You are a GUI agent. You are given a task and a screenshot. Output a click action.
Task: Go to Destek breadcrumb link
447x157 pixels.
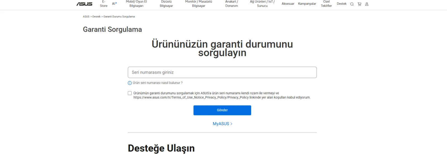[96, 17]
